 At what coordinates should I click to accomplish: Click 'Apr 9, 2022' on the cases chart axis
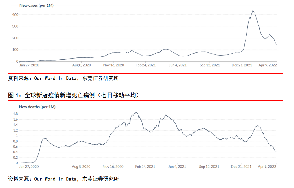point(268,65)
